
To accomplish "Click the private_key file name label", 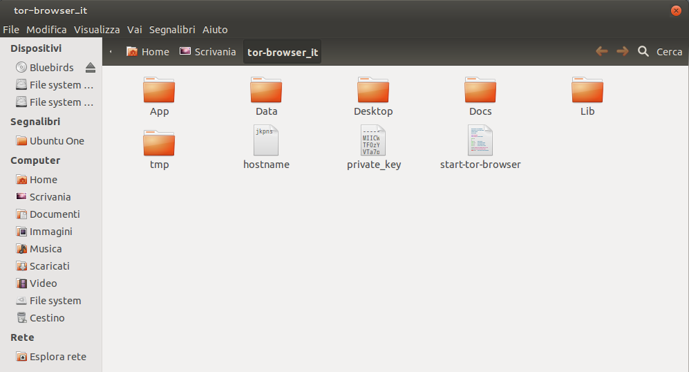I will pyautogui.click(x=373, y=165).
